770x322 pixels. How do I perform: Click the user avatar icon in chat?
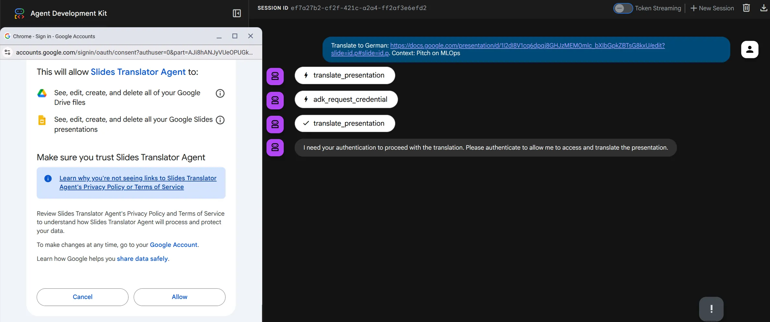click(750, 49)
